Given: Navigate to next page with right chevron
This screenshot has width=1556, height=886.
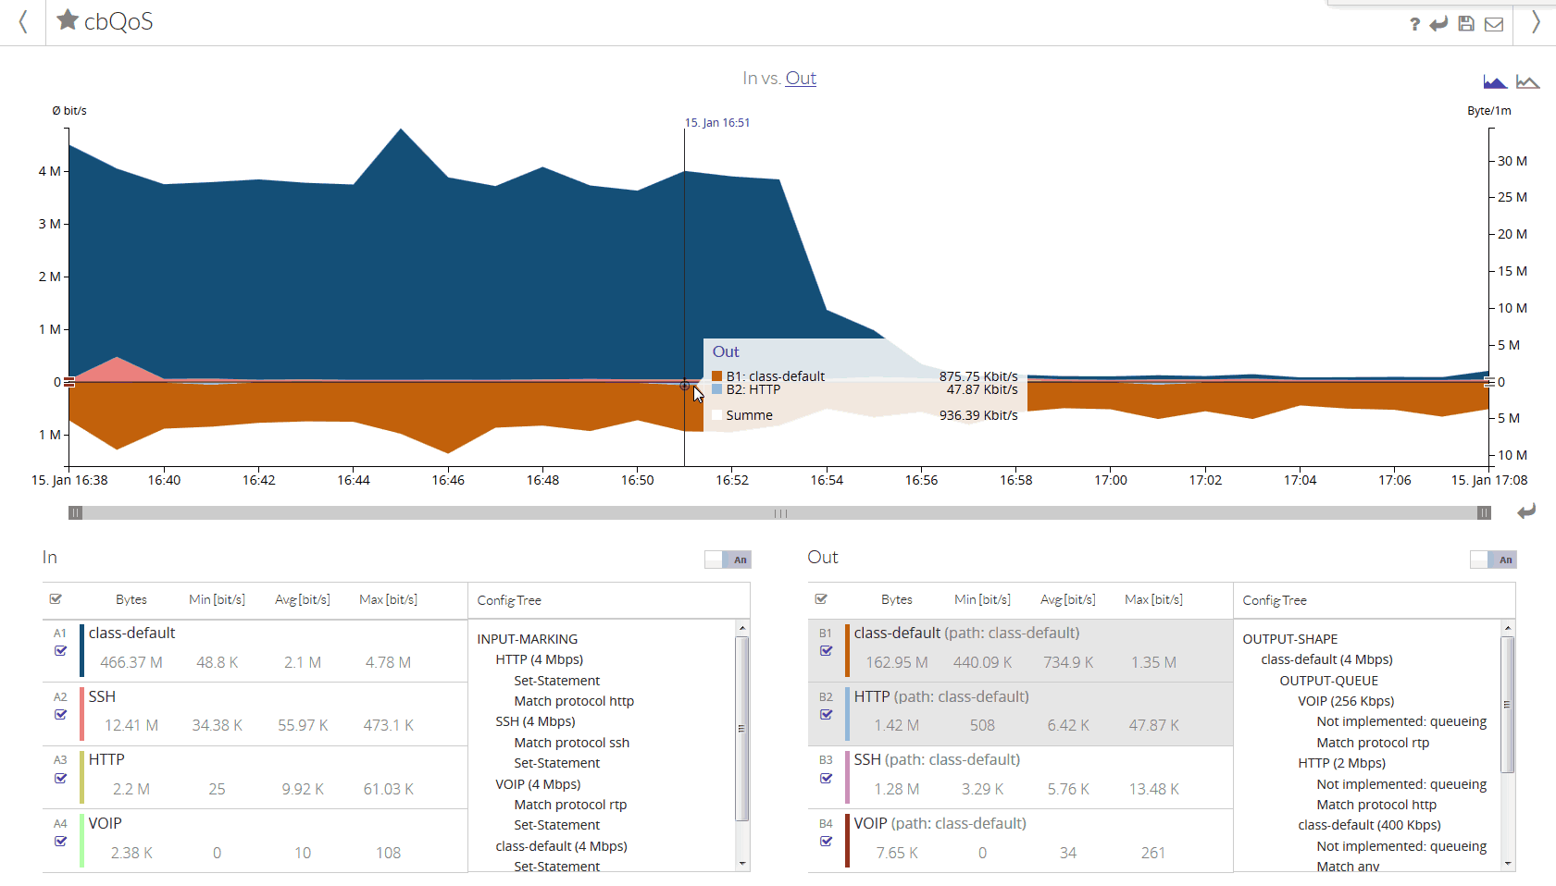Looking at the screenshot, I should point(1536,21).
